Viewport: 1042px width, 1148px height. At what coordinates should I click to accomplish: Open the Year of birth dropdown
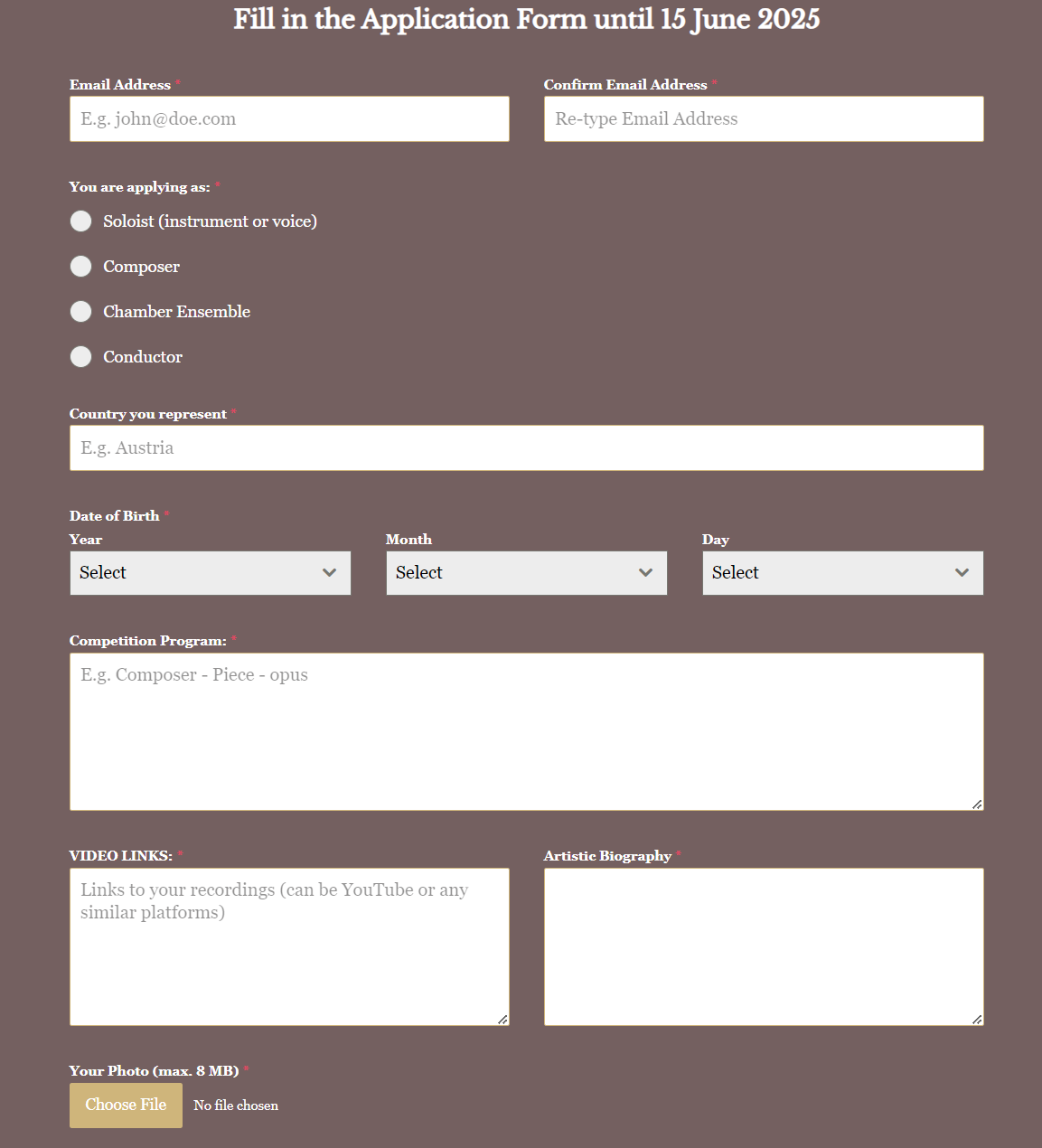[211, 573]
